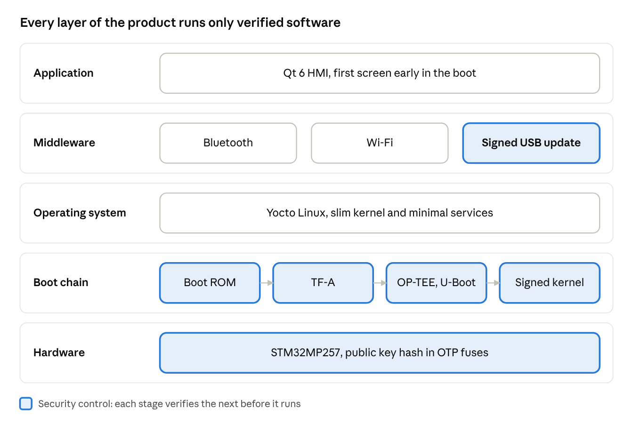The height and width of the screenshot is (432, 633).
Task: Click the title "Every layer of the product runs only verified software"
Action: click(180, 23)
